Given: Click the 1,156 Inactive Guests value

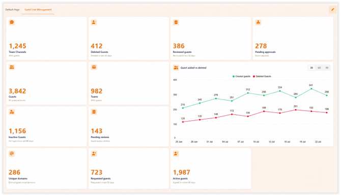Looking at the screenshot, I should tap(17, 131).
